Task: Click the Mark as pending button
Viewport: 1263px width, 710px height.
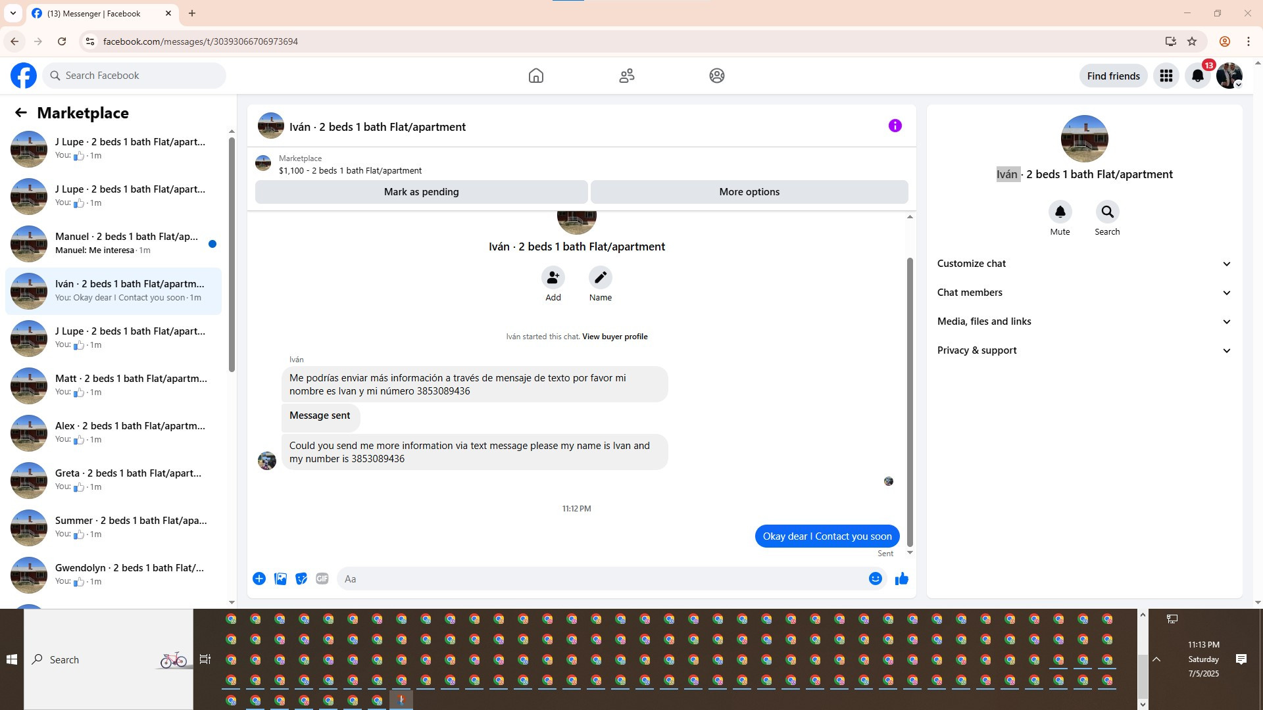Action: (421, 192)
